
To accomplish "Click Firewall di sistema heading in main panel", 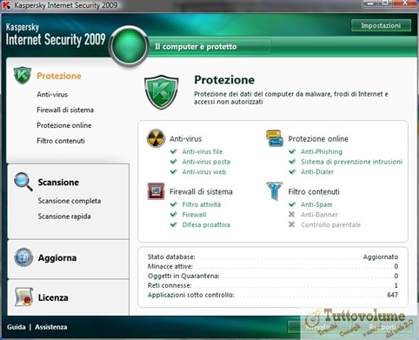I will point(201,191).
